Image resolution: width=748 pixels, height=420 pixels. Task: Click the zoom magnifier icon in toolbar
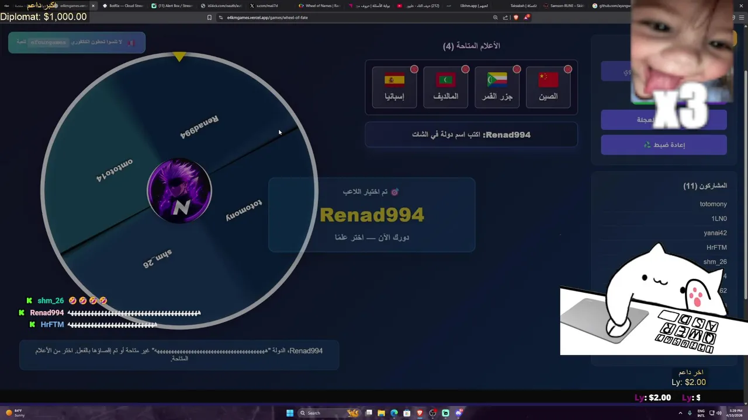pyautogui.click(x=496, y=17)
